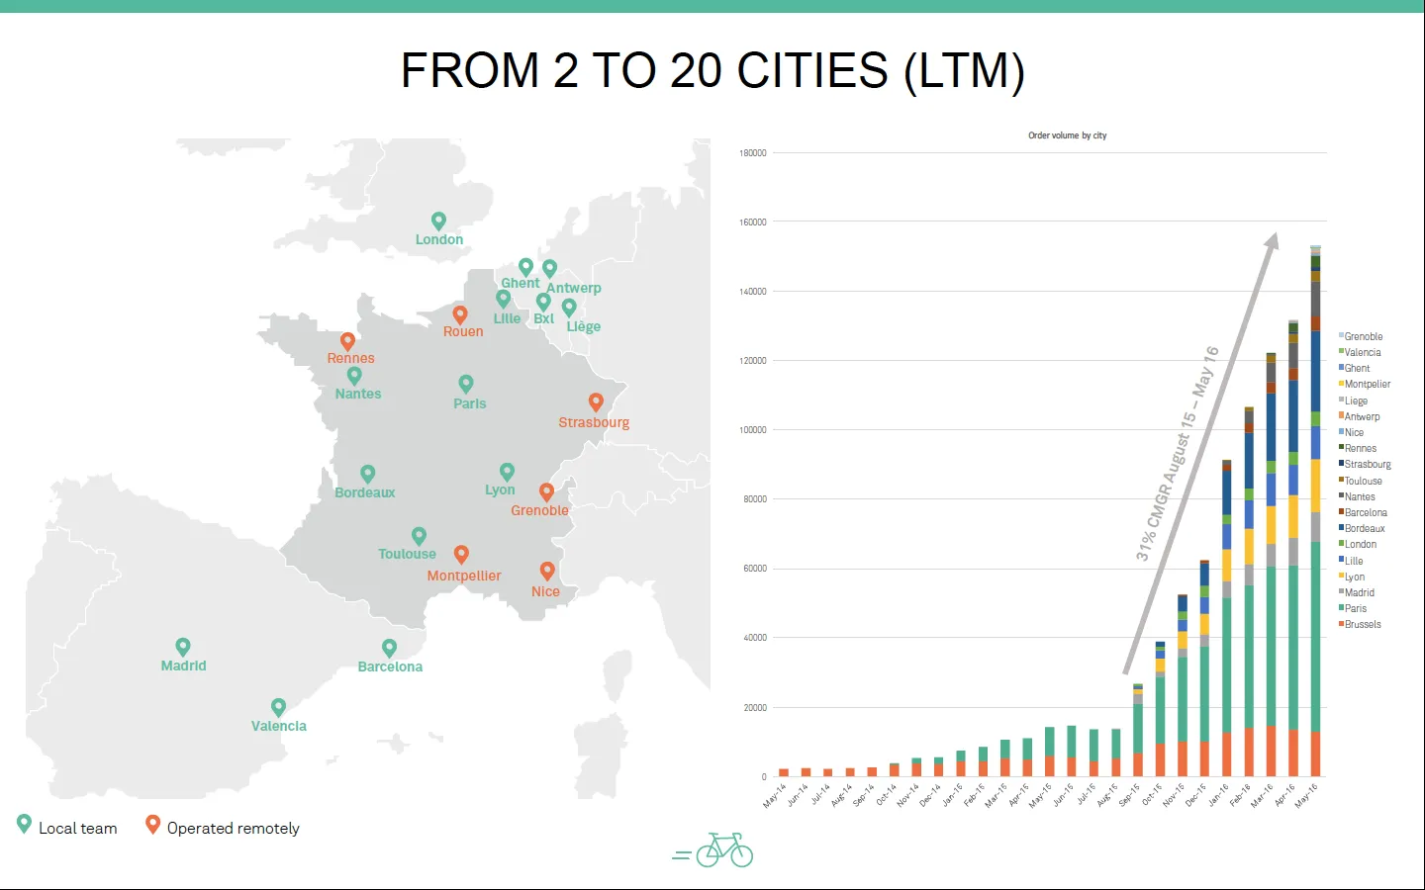This screenshot has width=1425, height=890.
Task: Click the May-16 stacked bar
Action: [1315, 511]
